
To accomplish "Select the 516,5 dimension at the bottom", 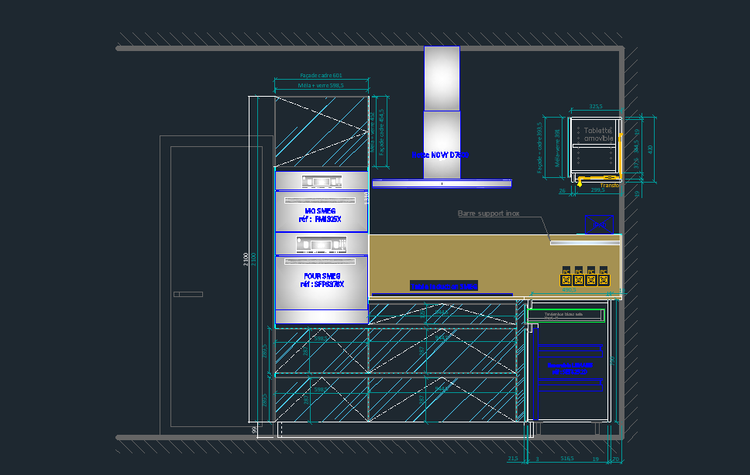I will [x=566, y=459].
